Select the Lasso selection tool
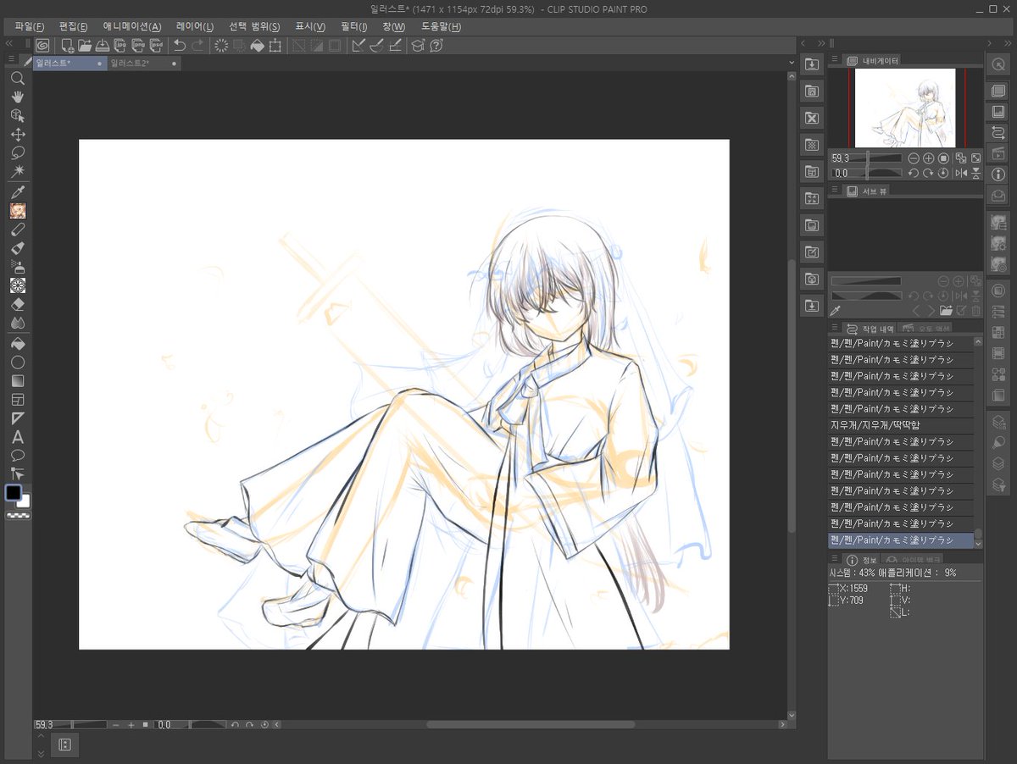The height and width of the screenshot is (764, 1017). pos(17,152)
